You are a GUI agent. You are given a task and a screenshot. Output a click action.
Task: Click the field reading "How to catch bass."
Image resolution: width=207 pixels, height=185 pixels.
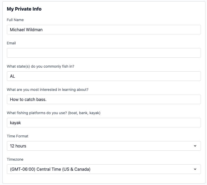(x=104, y=99)
